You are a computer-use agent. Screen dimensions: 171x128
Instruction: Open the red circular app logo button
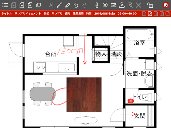[x=166, y=5]
